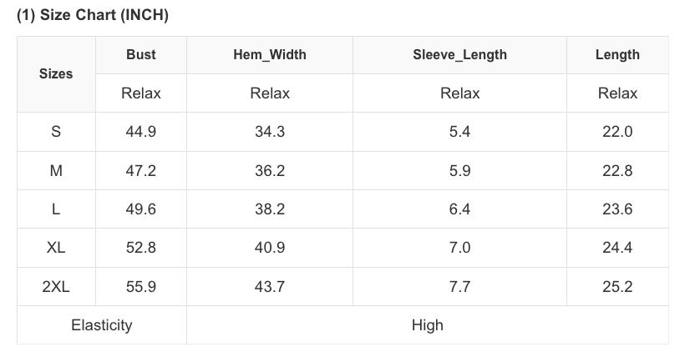Click the Sleeve_Length column header
Viewport: 685px width, 362px height.
point(459,54)
